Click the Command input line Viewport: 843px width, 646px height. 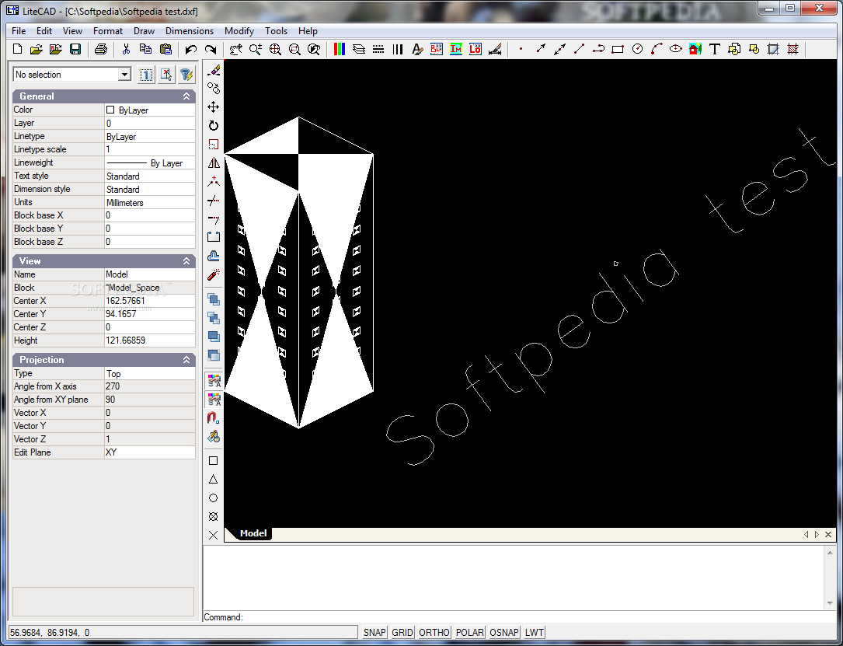tap(519, 617)
